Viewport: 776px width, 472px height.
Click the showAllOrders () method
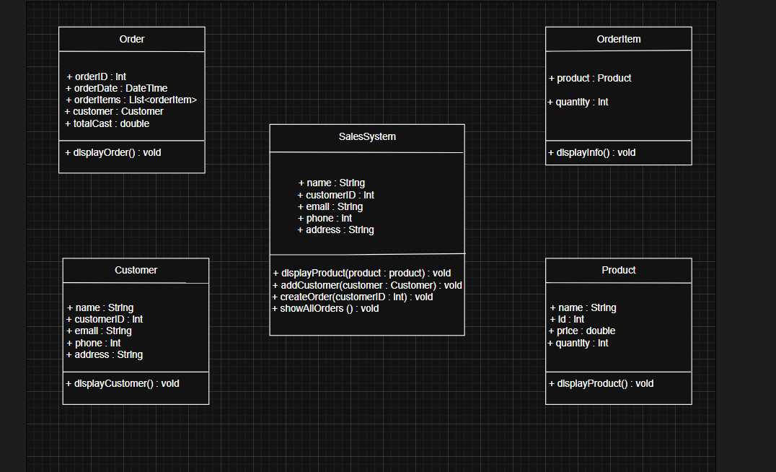pos(325,309)
